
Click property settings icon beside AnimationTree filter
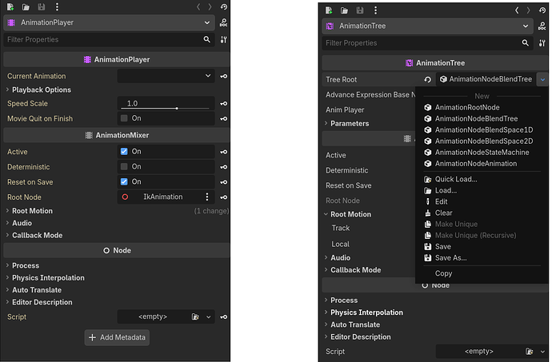point(542,42)
